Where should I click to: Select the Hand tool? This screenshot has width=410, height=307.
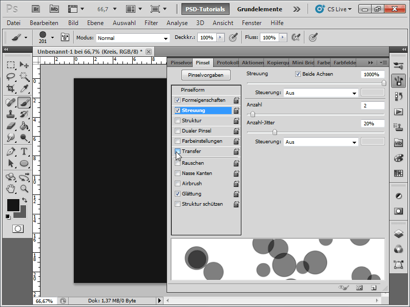tap(11, 188)
